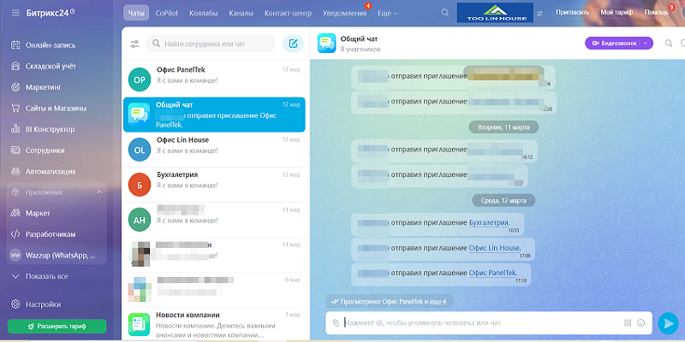The width and height of the screenshot is (685, 342).
Task: Open Сотрудники section
Action: [x=45, y=150]
